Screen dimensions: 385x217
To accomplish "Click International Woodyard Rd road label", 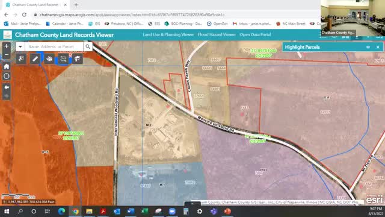I will click(116, 112).
